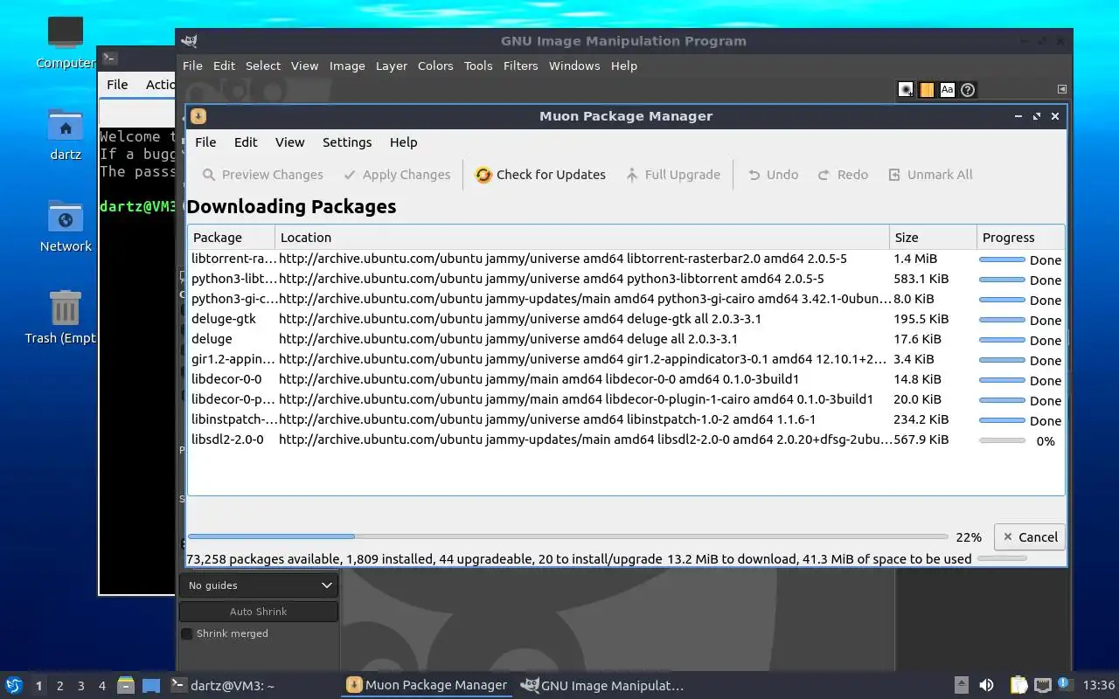1119x699 pixels.
Task: Click the Progress column header
Action: 1020,238
